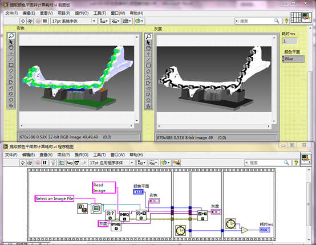Click the Run Continuously button in front panel

point(30,21)
